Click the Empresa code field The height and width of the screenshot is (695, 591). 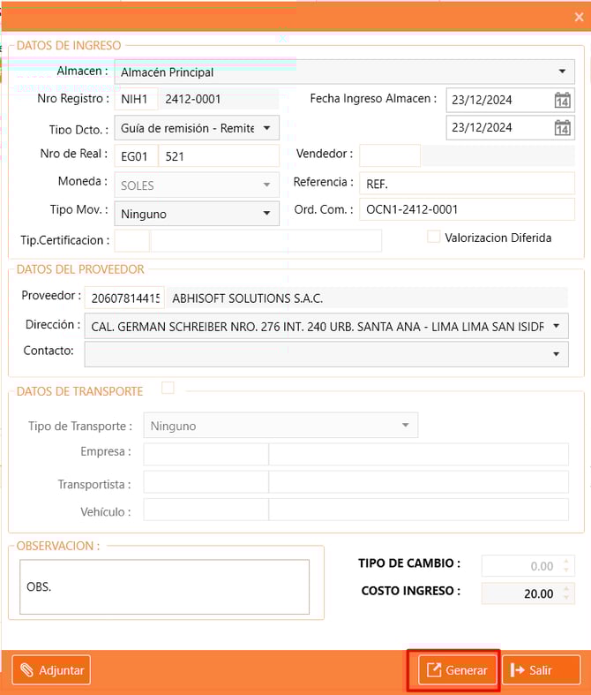pos(206,454)
